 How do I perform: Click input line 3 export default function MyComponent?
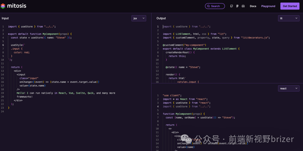(x=40, y=34)
